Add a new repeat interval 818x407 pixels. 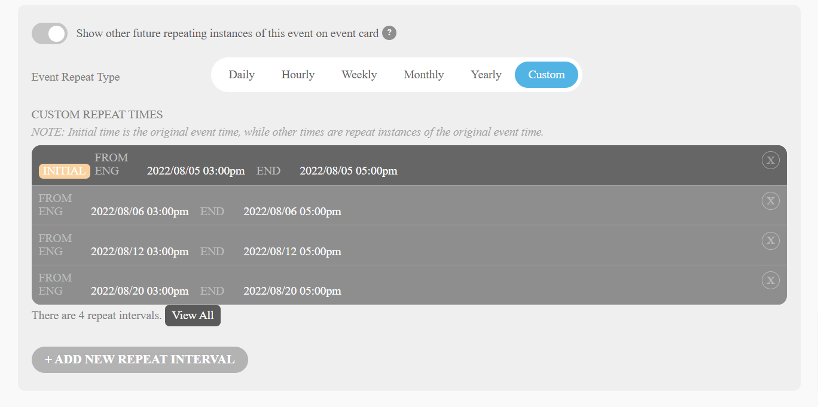[x=139, y=360]
